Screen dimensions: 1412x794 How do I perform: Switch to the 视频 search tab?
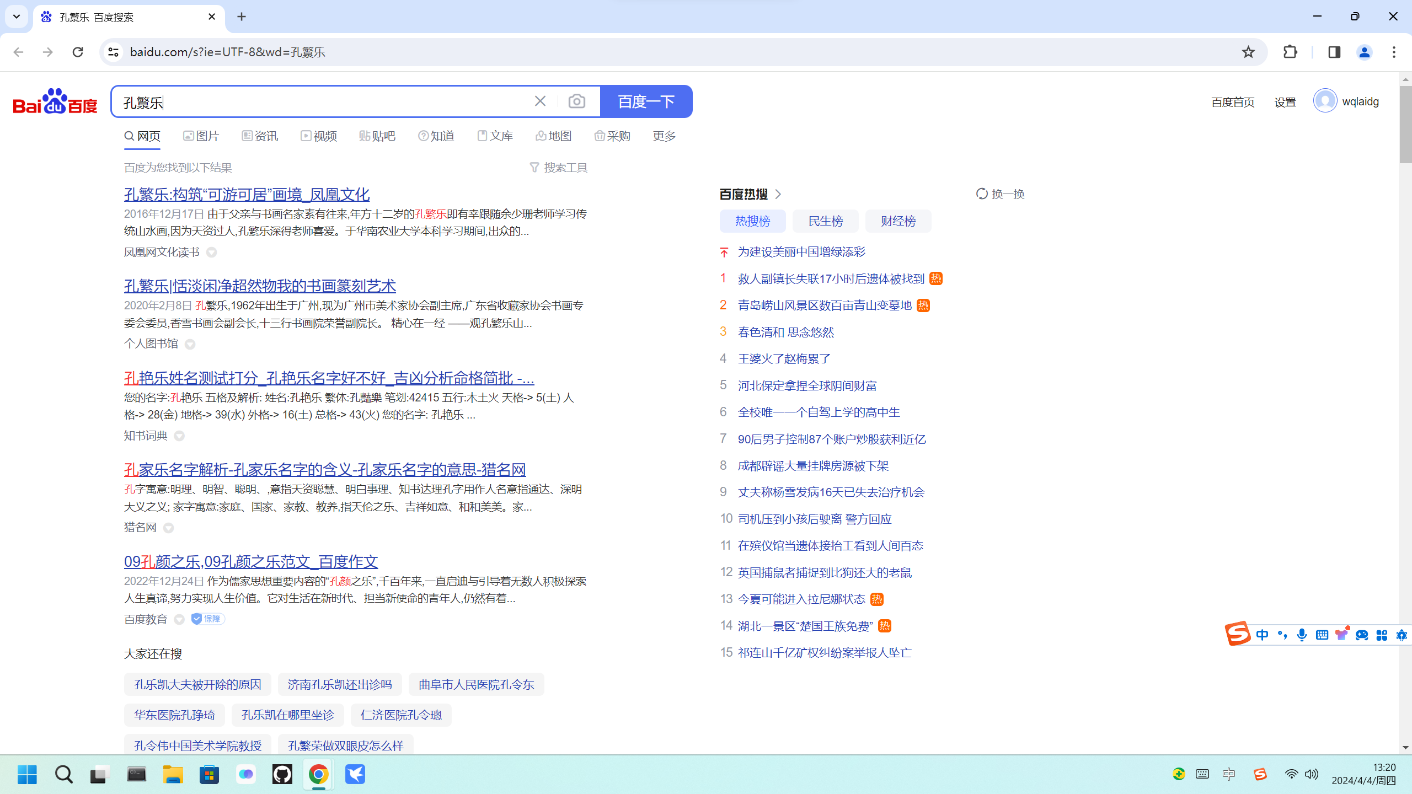tap(319, 136)
